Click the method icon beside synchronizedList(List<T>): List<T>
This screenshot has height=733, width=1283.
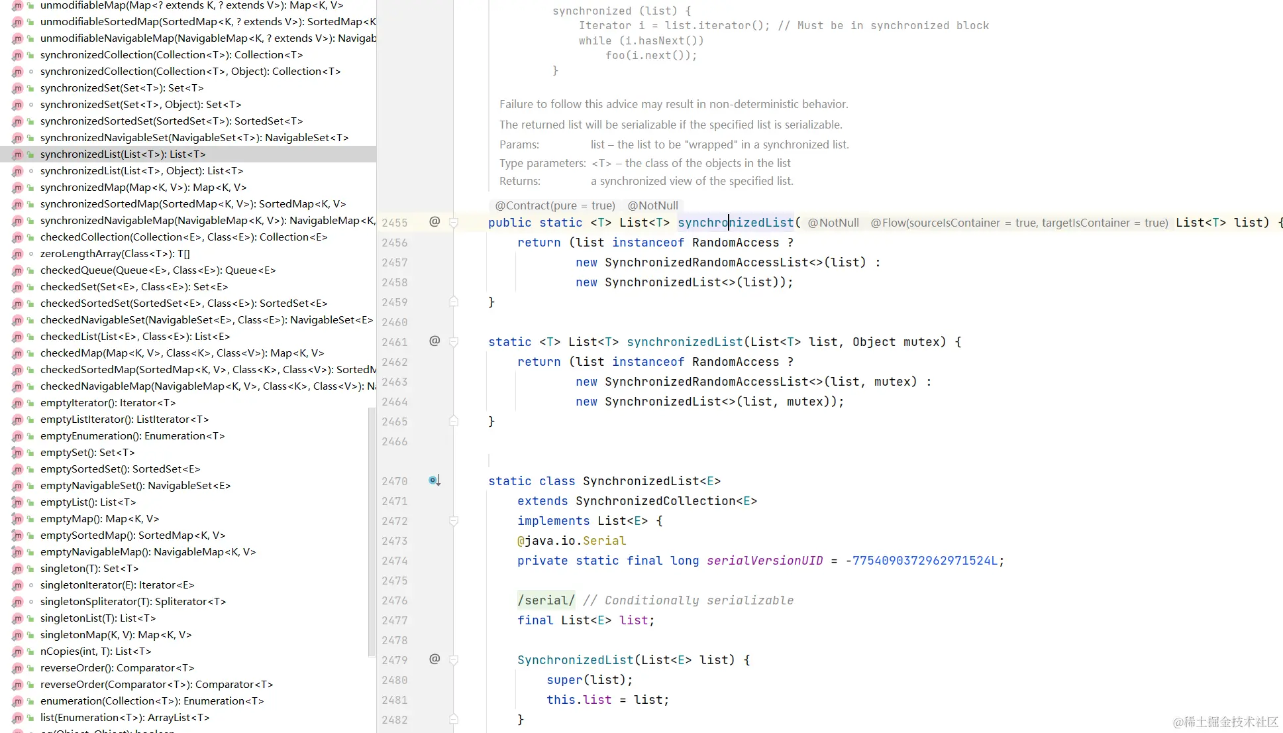[18, 154]
